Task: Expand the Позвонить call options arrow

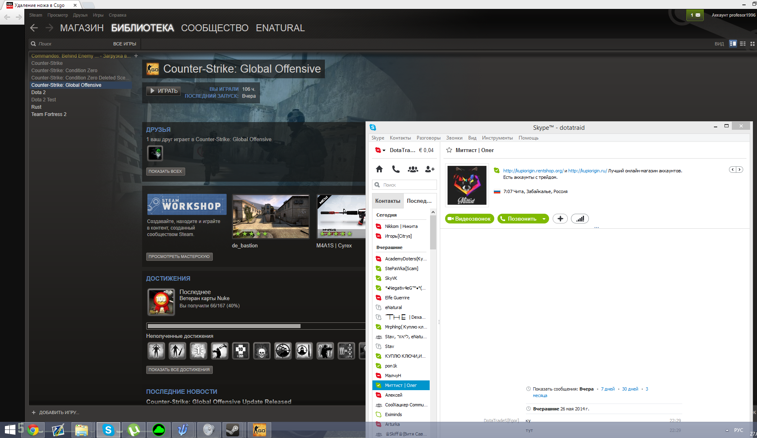Action: click(544, 219)
